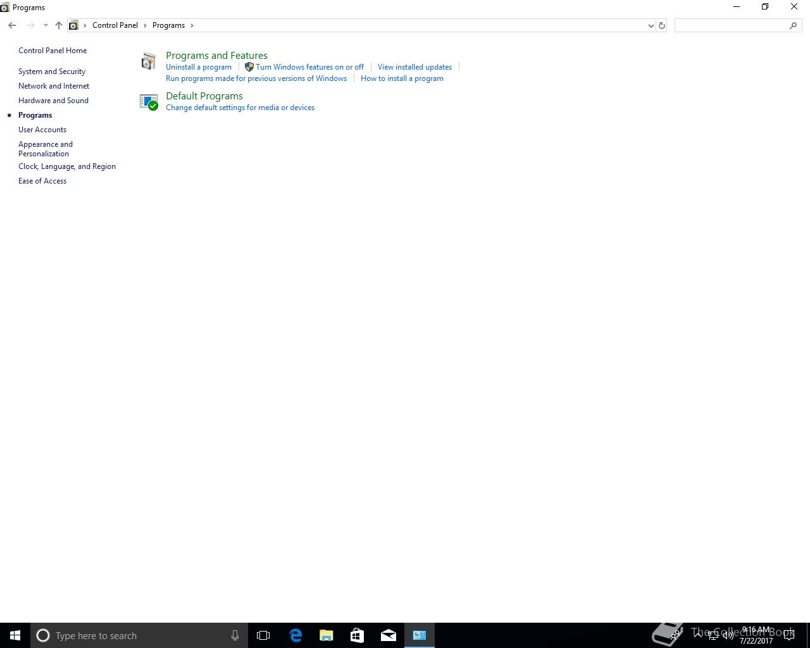Open User Accounts category

(x=42, y=130)
